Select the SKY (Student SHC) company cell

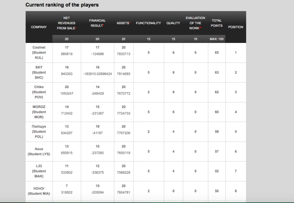[x=39, y=72]
